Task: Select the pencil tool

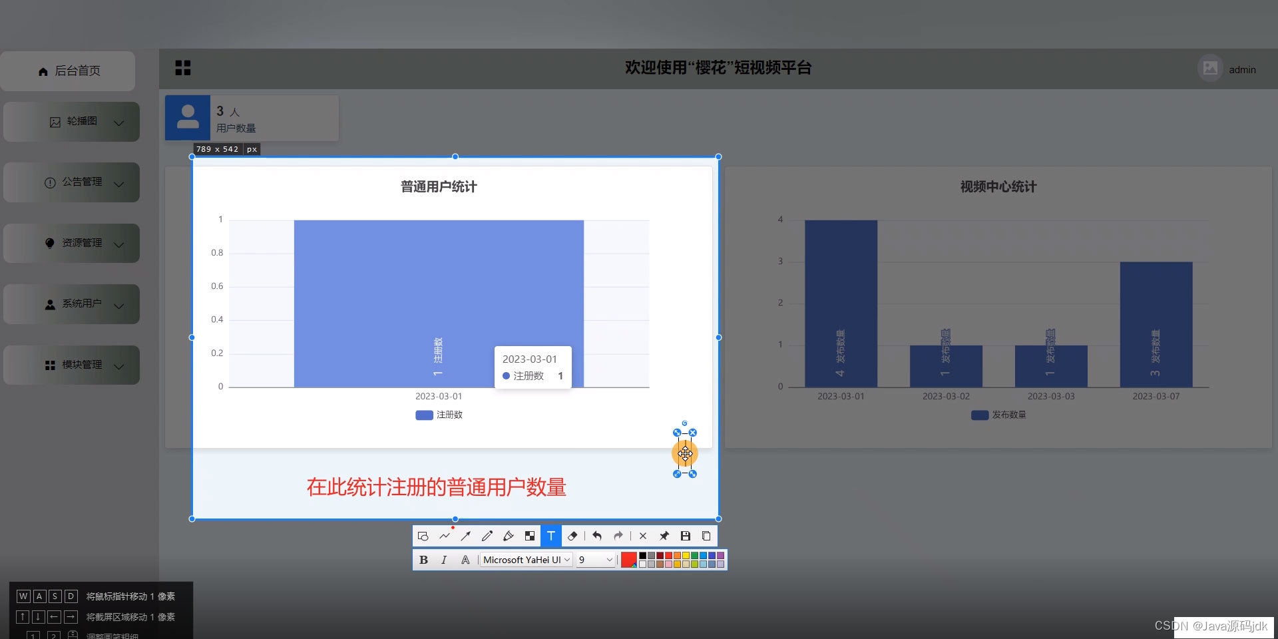Action: coord(487,536)
